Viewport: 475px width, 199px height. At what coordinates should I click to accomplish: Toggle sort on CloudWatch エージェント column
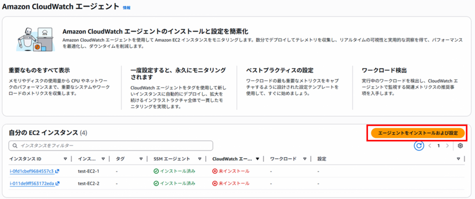pyautogui.click(x=257, y=159)
